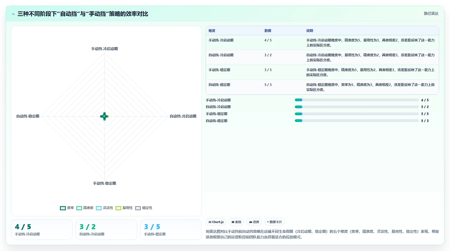This screenshot has width=450, height=251.
Task: Click table value 3 / 2
Action: 268,55
